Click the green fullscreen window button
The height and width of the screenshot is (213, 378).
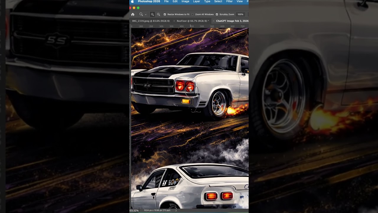[138, 8]
